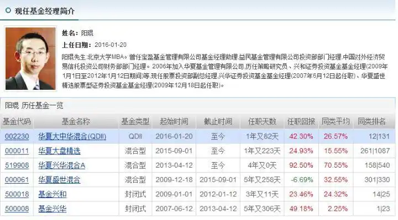The image size is (398, 220).
Task: Click the return value 42.30%
Action: (301, 136)
